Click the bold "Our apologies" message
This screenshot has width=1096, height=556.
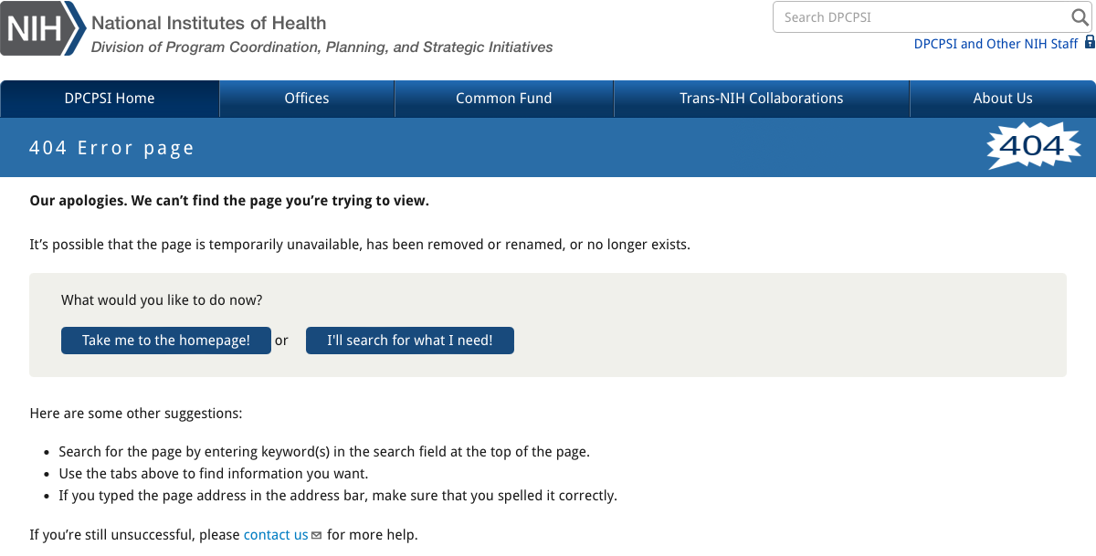[229, 201]
